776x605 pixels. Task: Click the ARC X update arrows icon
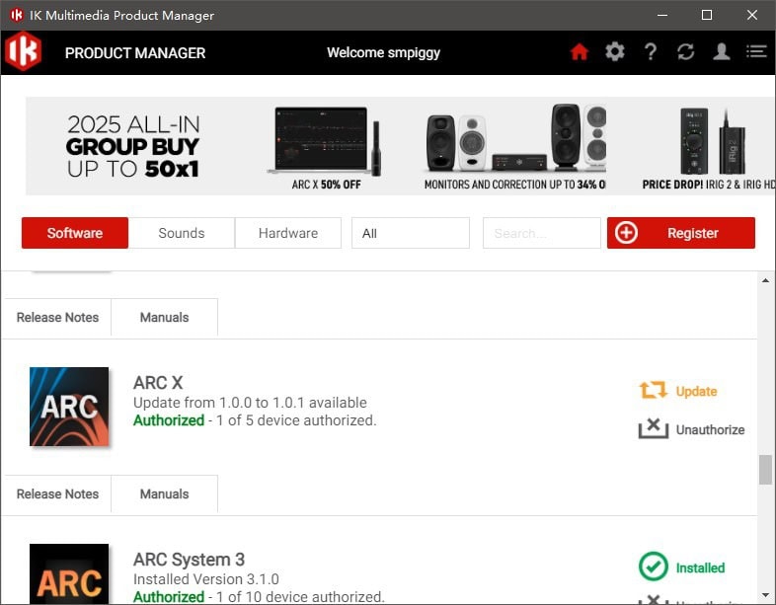(x=653, y=391)
